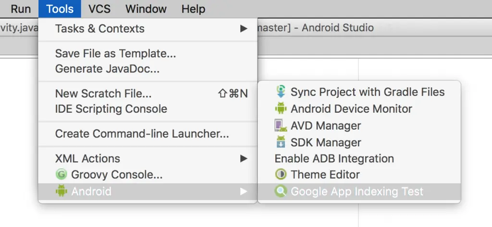Click the AVD Manager device icon

281,125
